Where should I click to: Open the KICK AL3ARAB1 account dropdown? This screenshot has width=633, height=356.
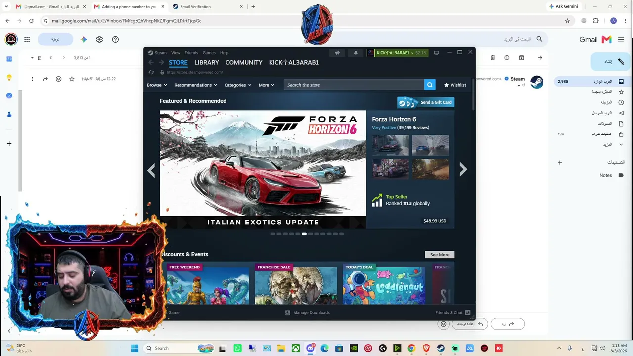397,53
